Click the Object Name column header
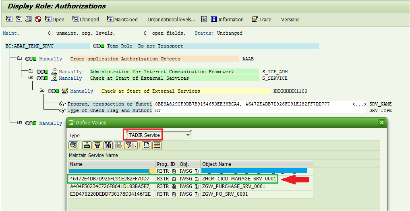This screenshot has width=410, height=211. [257, 164]
